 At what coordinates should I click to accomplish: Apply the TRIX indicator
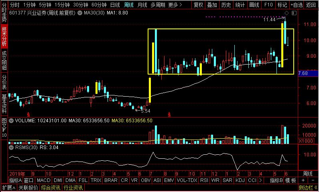pos(96,180)
